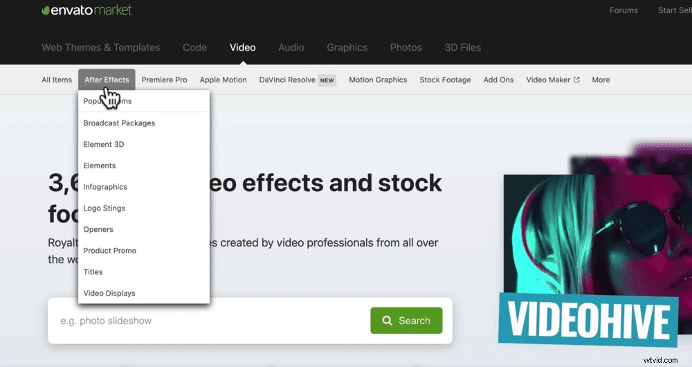Open the Forums link
The image size is (692, 367).
623,10
